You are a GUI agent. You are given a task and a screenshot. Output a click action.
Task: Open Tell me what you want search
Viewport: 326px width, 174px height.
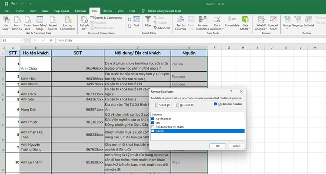coord(164,11)
